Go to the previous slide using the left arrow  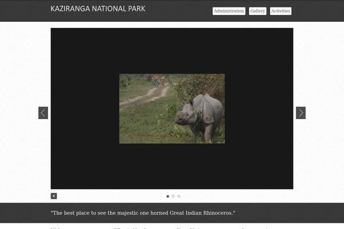[x=43, y=113]
